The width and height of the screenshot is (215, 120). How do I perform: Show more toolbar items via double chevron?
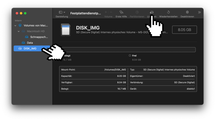click(x=199, y=12)
